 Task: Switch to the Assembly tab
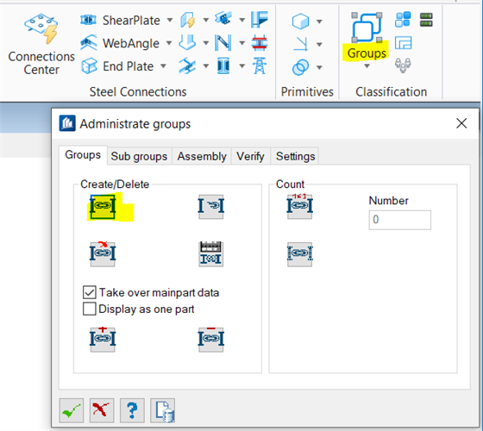click(202, 156)
